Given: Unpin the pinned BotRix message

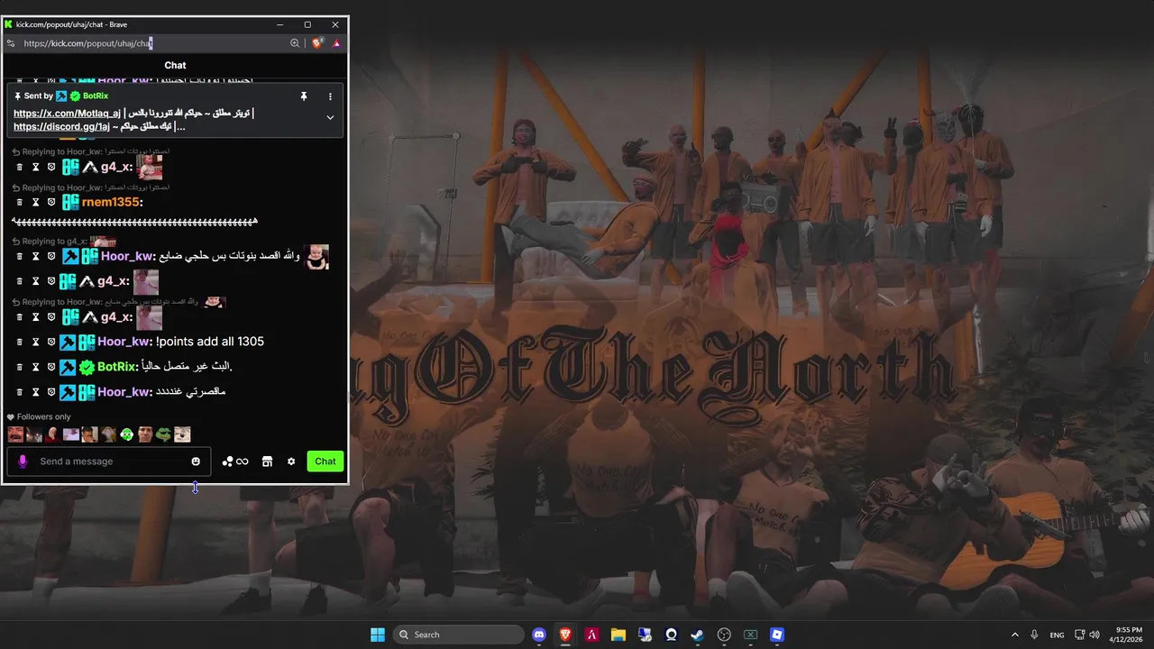Looking at the screenshot, I should click(304, 96).
